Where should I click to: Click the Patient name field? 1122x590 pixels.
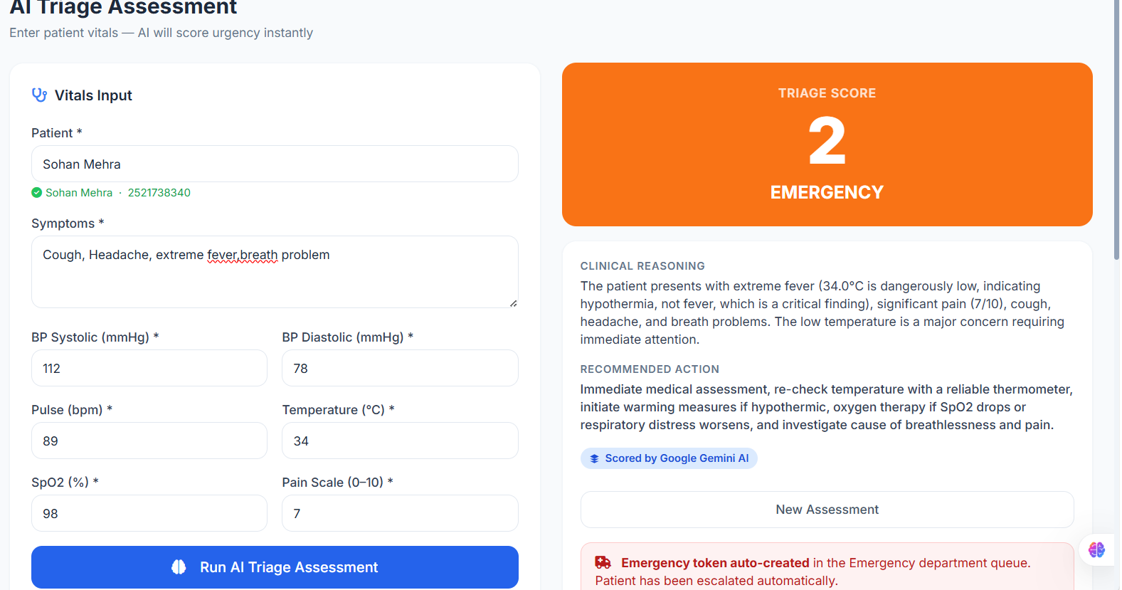275,164
